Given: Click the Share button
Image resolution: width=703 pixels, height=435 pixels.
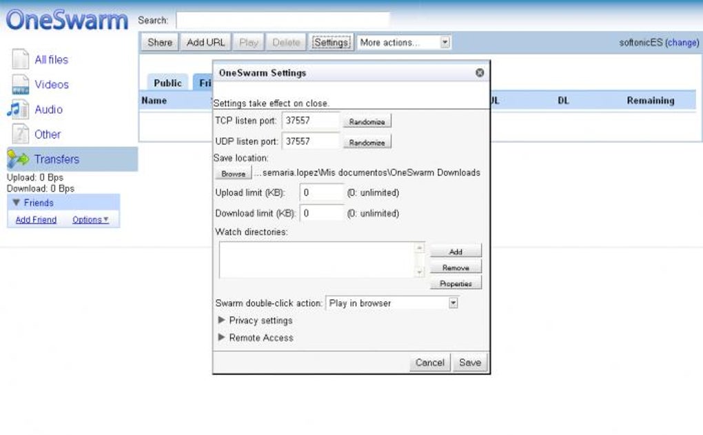Looking at the screenshot, I should click(x=160, y=43).
